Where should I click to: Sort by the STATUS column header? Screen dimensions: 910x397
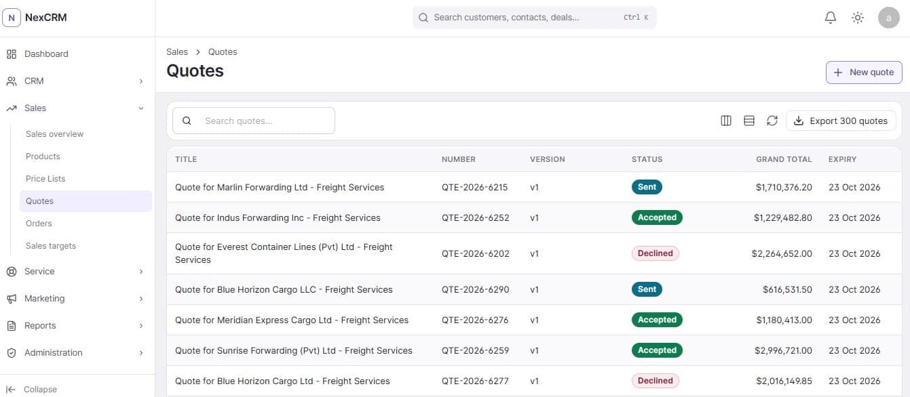[x=647, y=159]
